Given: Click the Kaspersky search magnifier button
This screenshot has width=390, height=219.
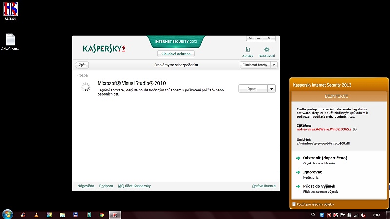Looking at the screenshot, I should [250, 38].
